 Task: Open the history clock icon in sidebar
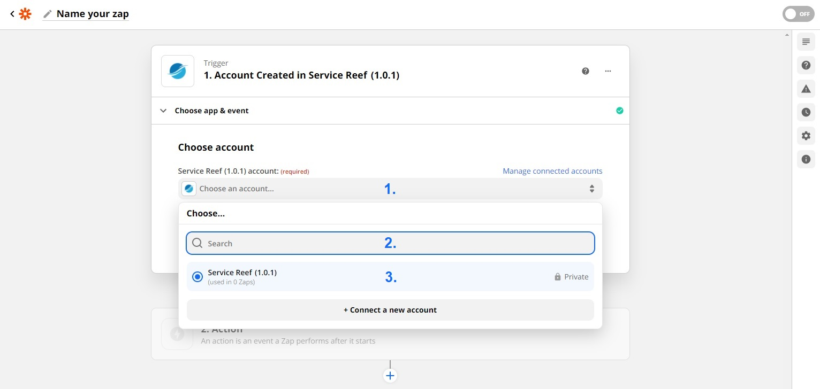click(806, 112)
